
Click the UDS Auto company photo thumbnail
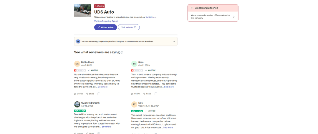coord(82,10)
